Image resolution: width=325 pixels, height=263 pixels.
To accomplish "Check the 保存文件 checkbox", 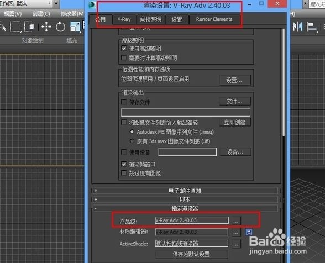I will click(x=124, y=102).
